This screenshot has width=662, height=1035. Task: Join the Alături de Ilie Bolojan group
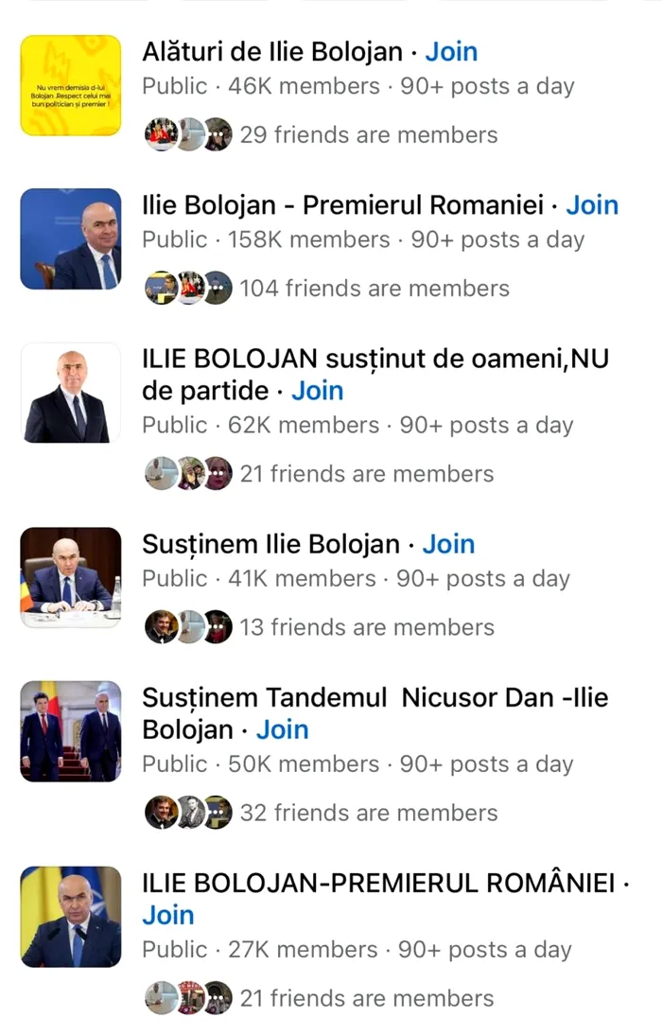pyautogui.click(x=451, y=52)
